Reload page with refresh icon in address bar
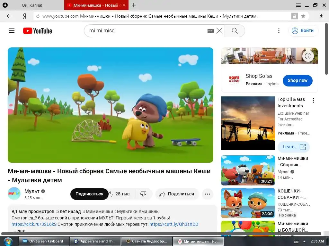 tap(38, 16)
